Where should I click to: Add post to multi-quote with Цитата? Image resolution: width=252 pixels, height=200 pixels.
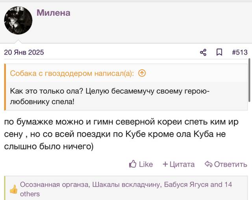tap(182, 164)
